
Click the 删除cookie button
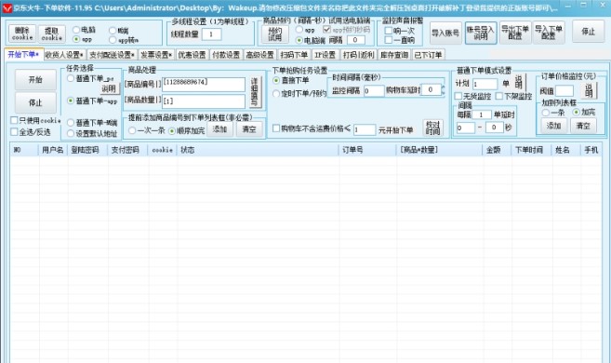[x=22, y=34]
